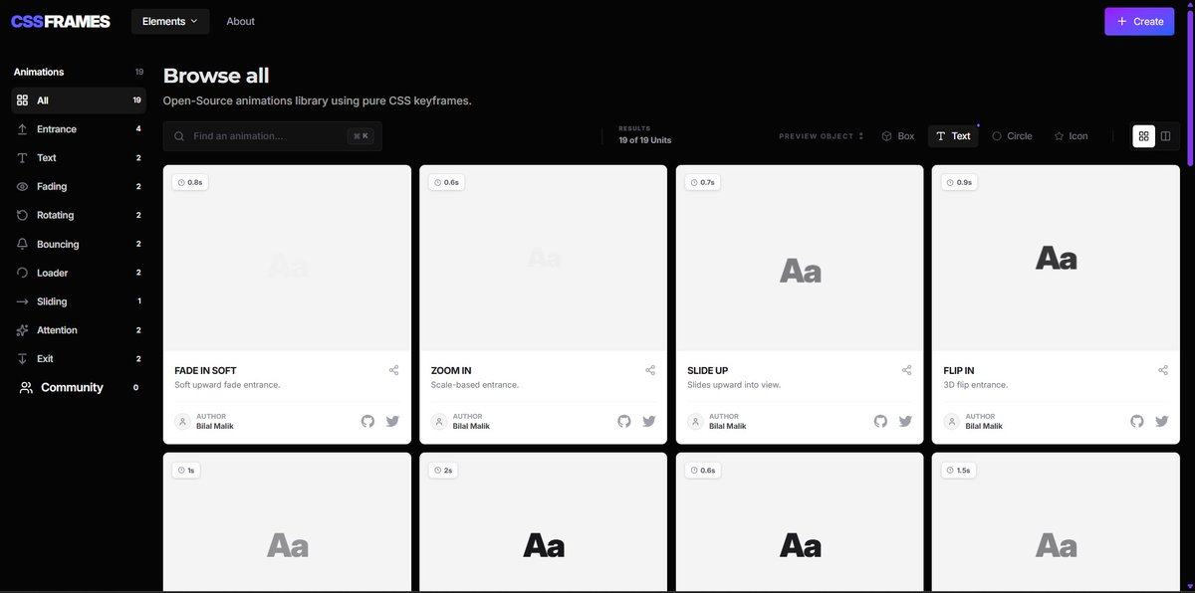Screen dimensions: 1195x593
Task: Open the Loader animations category
Action: point(51,272)
